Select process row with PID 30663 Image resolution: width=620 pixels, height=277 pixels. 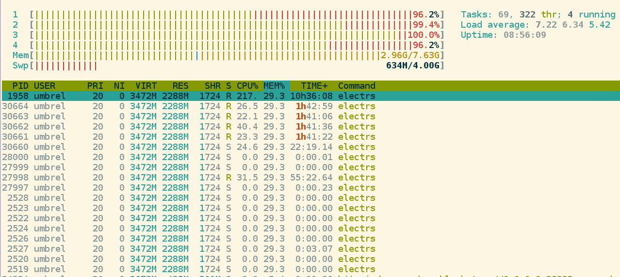pyautogui.click(x=310, y=116)
